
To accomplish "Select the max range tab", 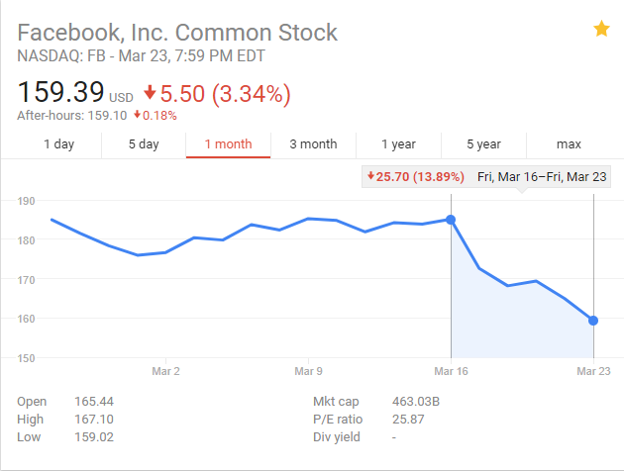I will 569,144.
